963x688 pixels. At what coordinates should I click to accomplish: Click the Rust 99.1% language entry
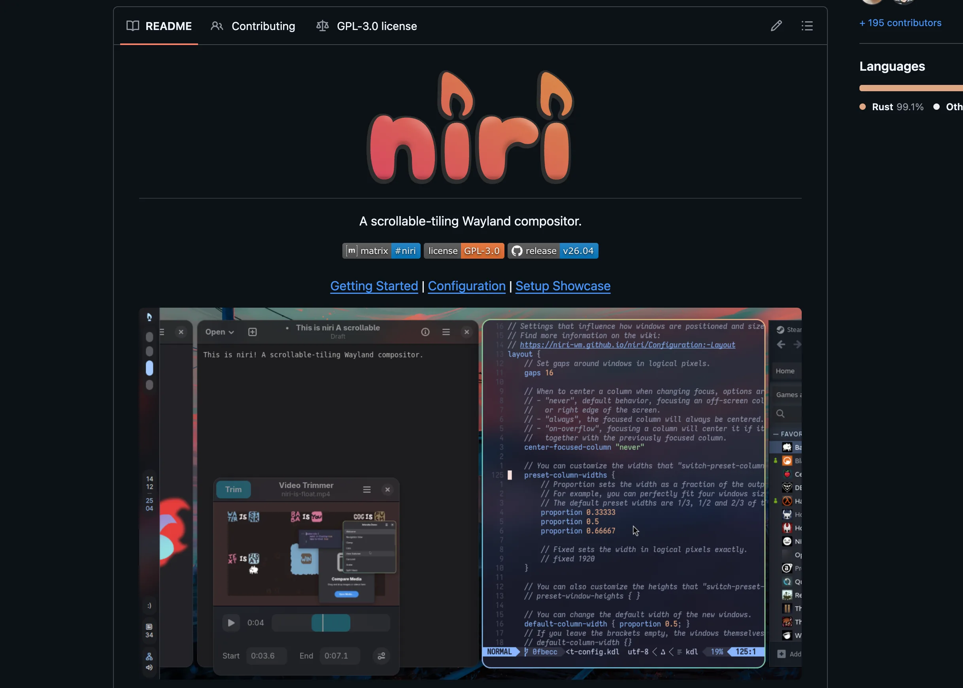pyautogui.click(x=891, y=107)
